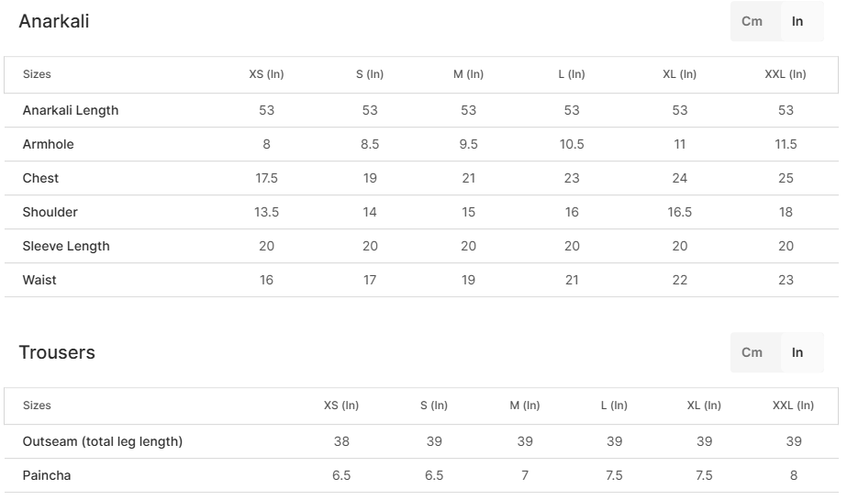Click Outseam (total leg length) row label
The width and height of the screenshot is (847, 500).
click(103, 441)
